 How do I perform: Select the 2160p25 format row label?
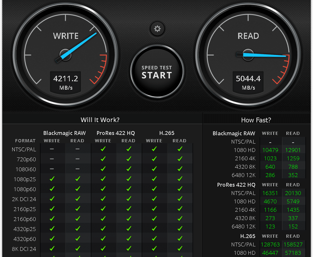tap(25, 209)
